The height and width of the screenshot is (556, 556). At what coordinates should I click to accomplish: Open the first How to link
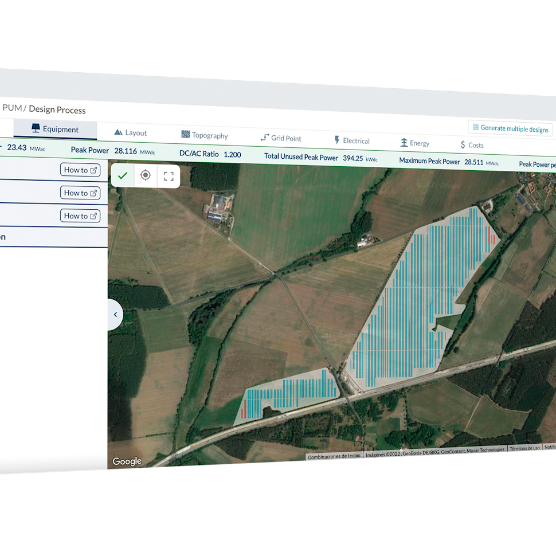tap(80, 170)
